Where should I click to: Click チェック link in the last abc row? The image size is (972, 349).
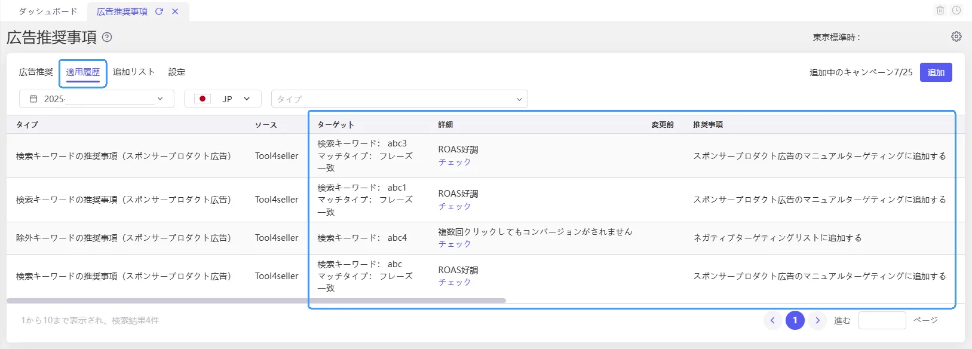[x=455, y=282]
